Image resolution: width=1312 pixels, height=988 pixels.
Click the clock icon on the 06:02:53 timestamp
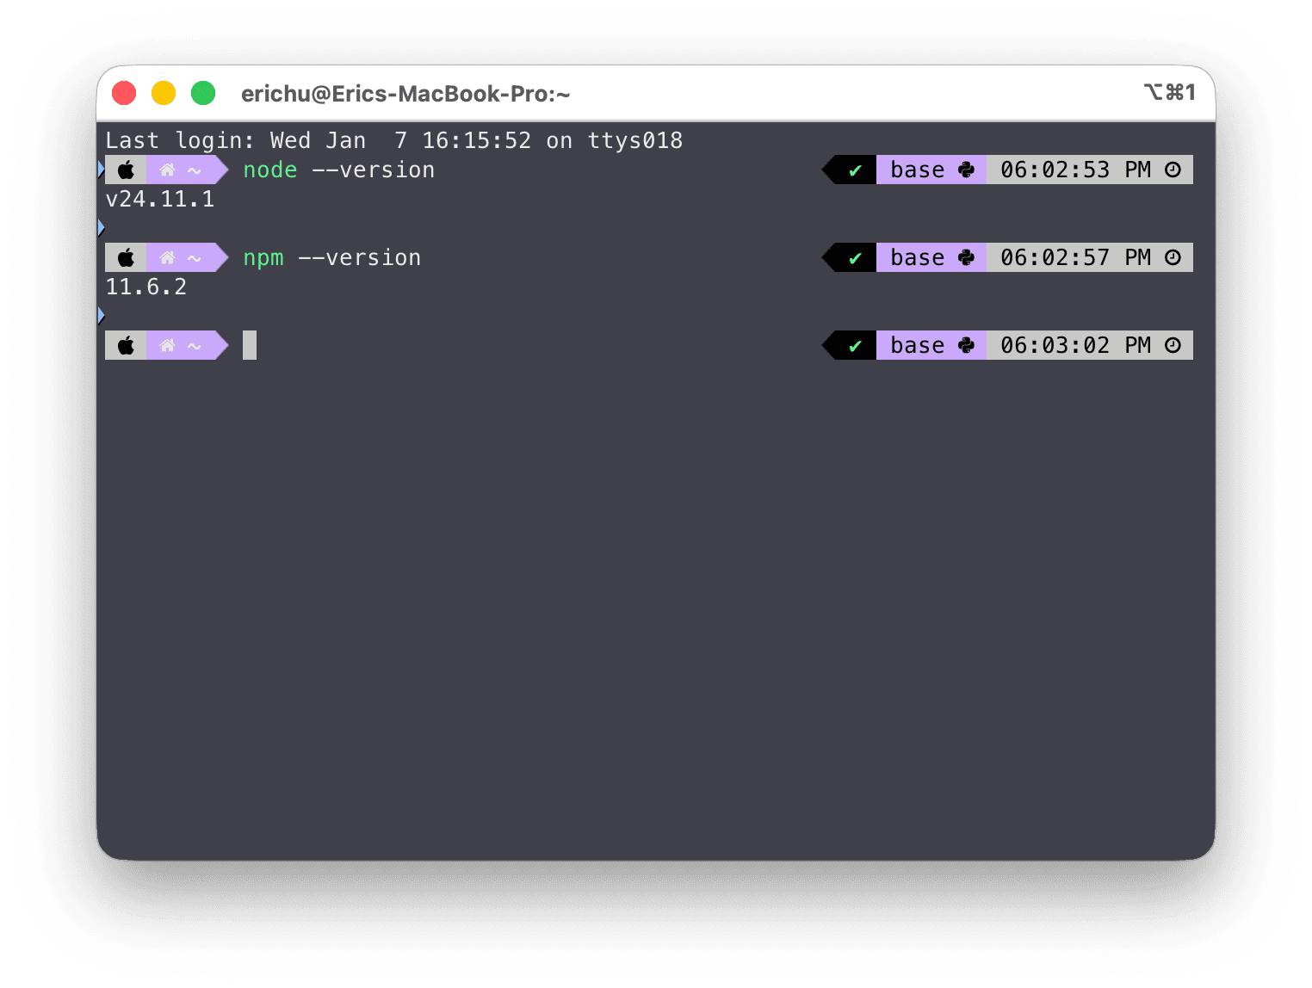1173,170
